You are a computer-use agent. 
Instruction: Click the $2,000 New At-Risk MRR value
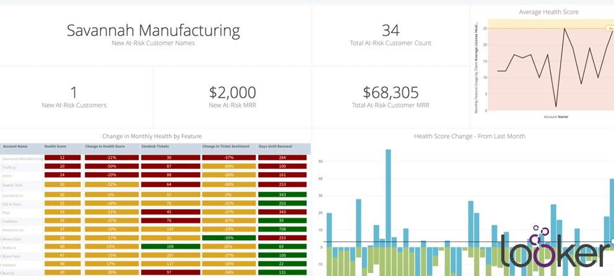[232, 93]
